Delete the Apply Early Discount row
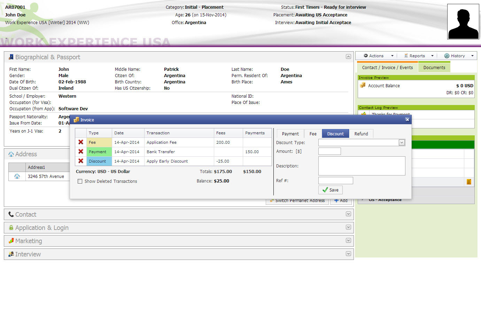 click(x=81, y=161)
